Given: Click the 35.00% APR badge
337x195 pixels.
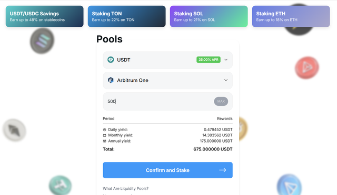Looking at the screenshot, I should point(209,60).
